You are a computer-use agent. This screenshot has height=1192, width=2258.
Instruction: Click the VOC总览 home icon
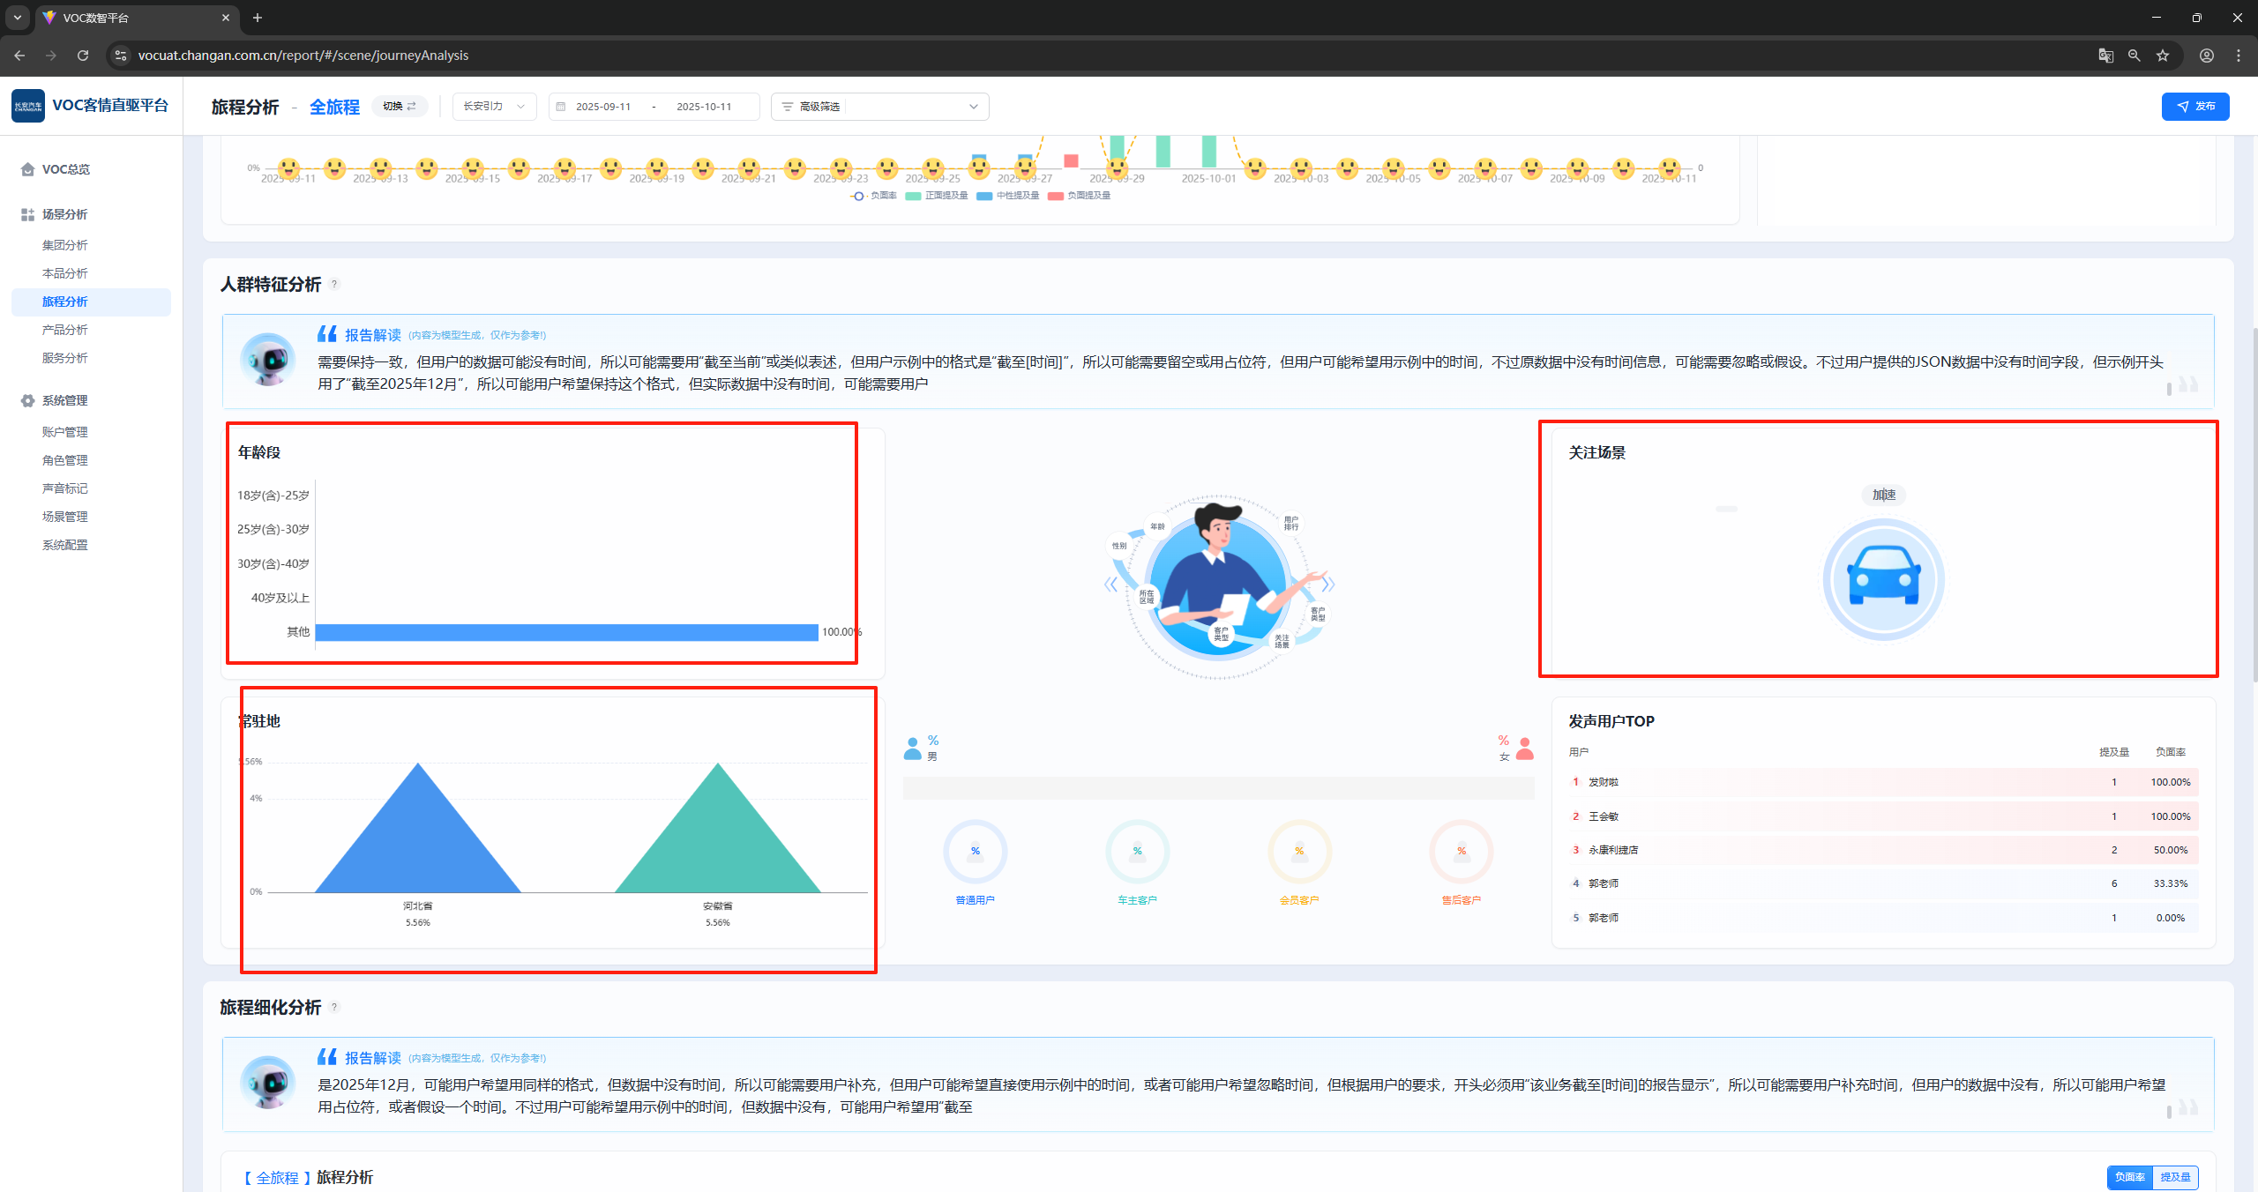[27, 169]
